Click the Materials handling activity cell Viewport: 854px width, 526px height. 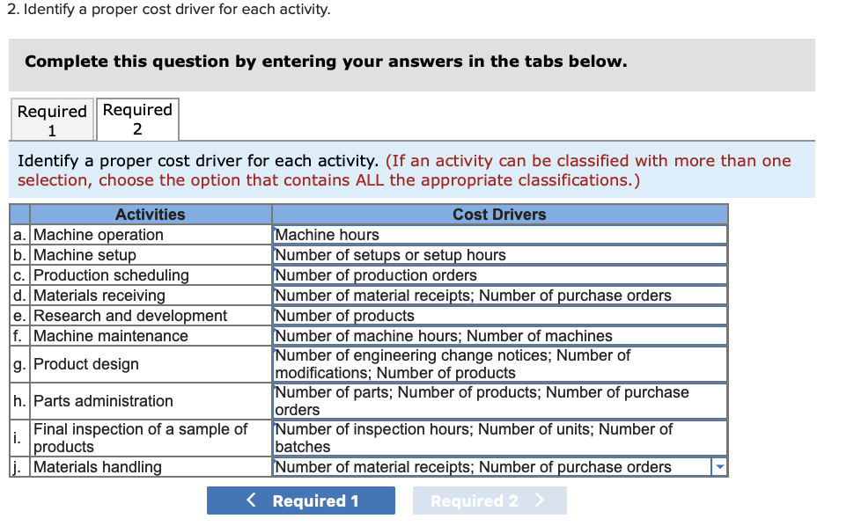(150, 467)
